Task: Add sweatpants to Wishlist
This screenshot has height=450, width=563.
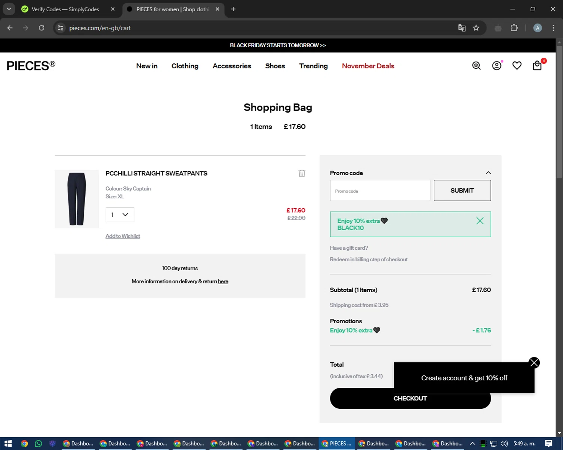Action: [x=123, y=236]
